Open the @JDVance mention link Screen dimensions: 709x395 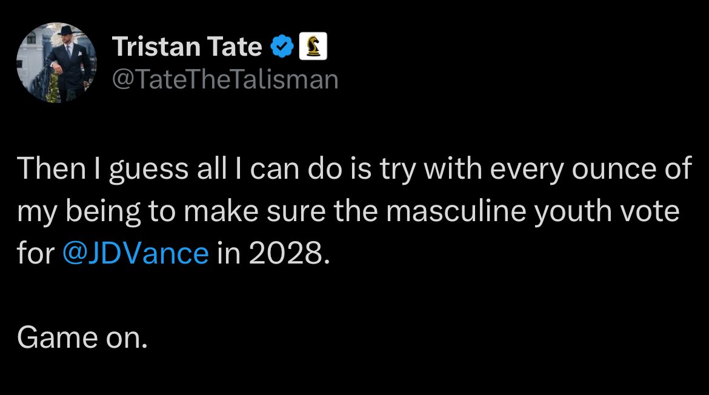pyautogui.click(x=136, y=253)
